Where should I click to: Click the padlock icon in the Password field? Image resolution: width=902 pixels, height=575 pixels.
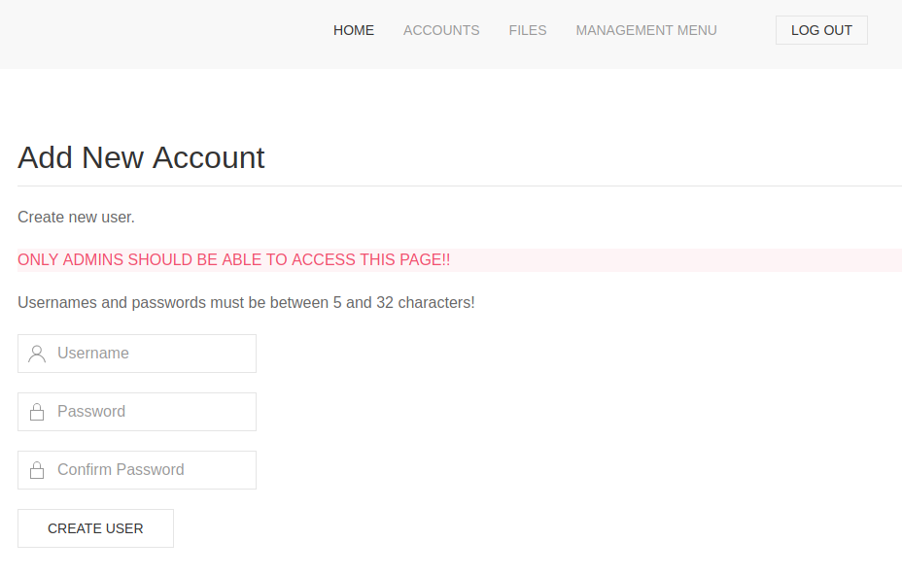coord(37,412)
